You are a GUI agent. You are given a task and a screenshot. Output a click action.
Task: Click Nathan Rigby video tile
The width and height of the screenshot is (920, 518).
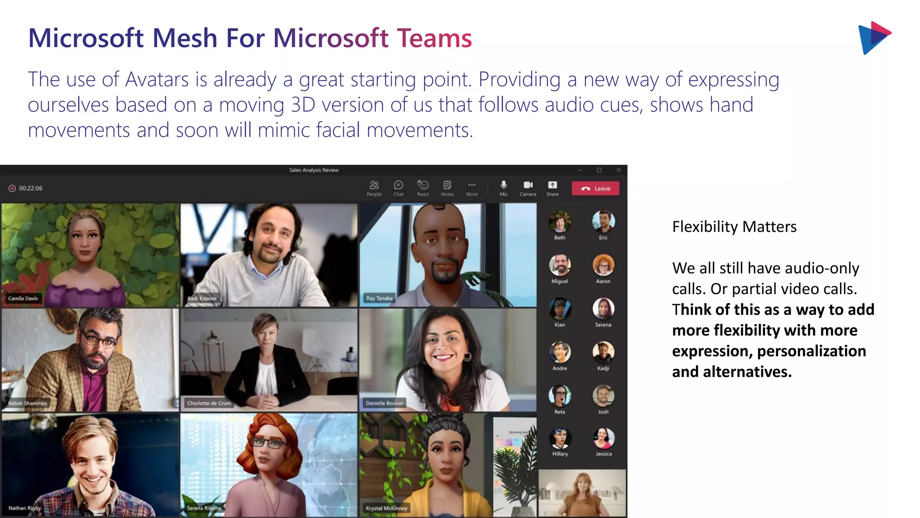click(90, 465)
